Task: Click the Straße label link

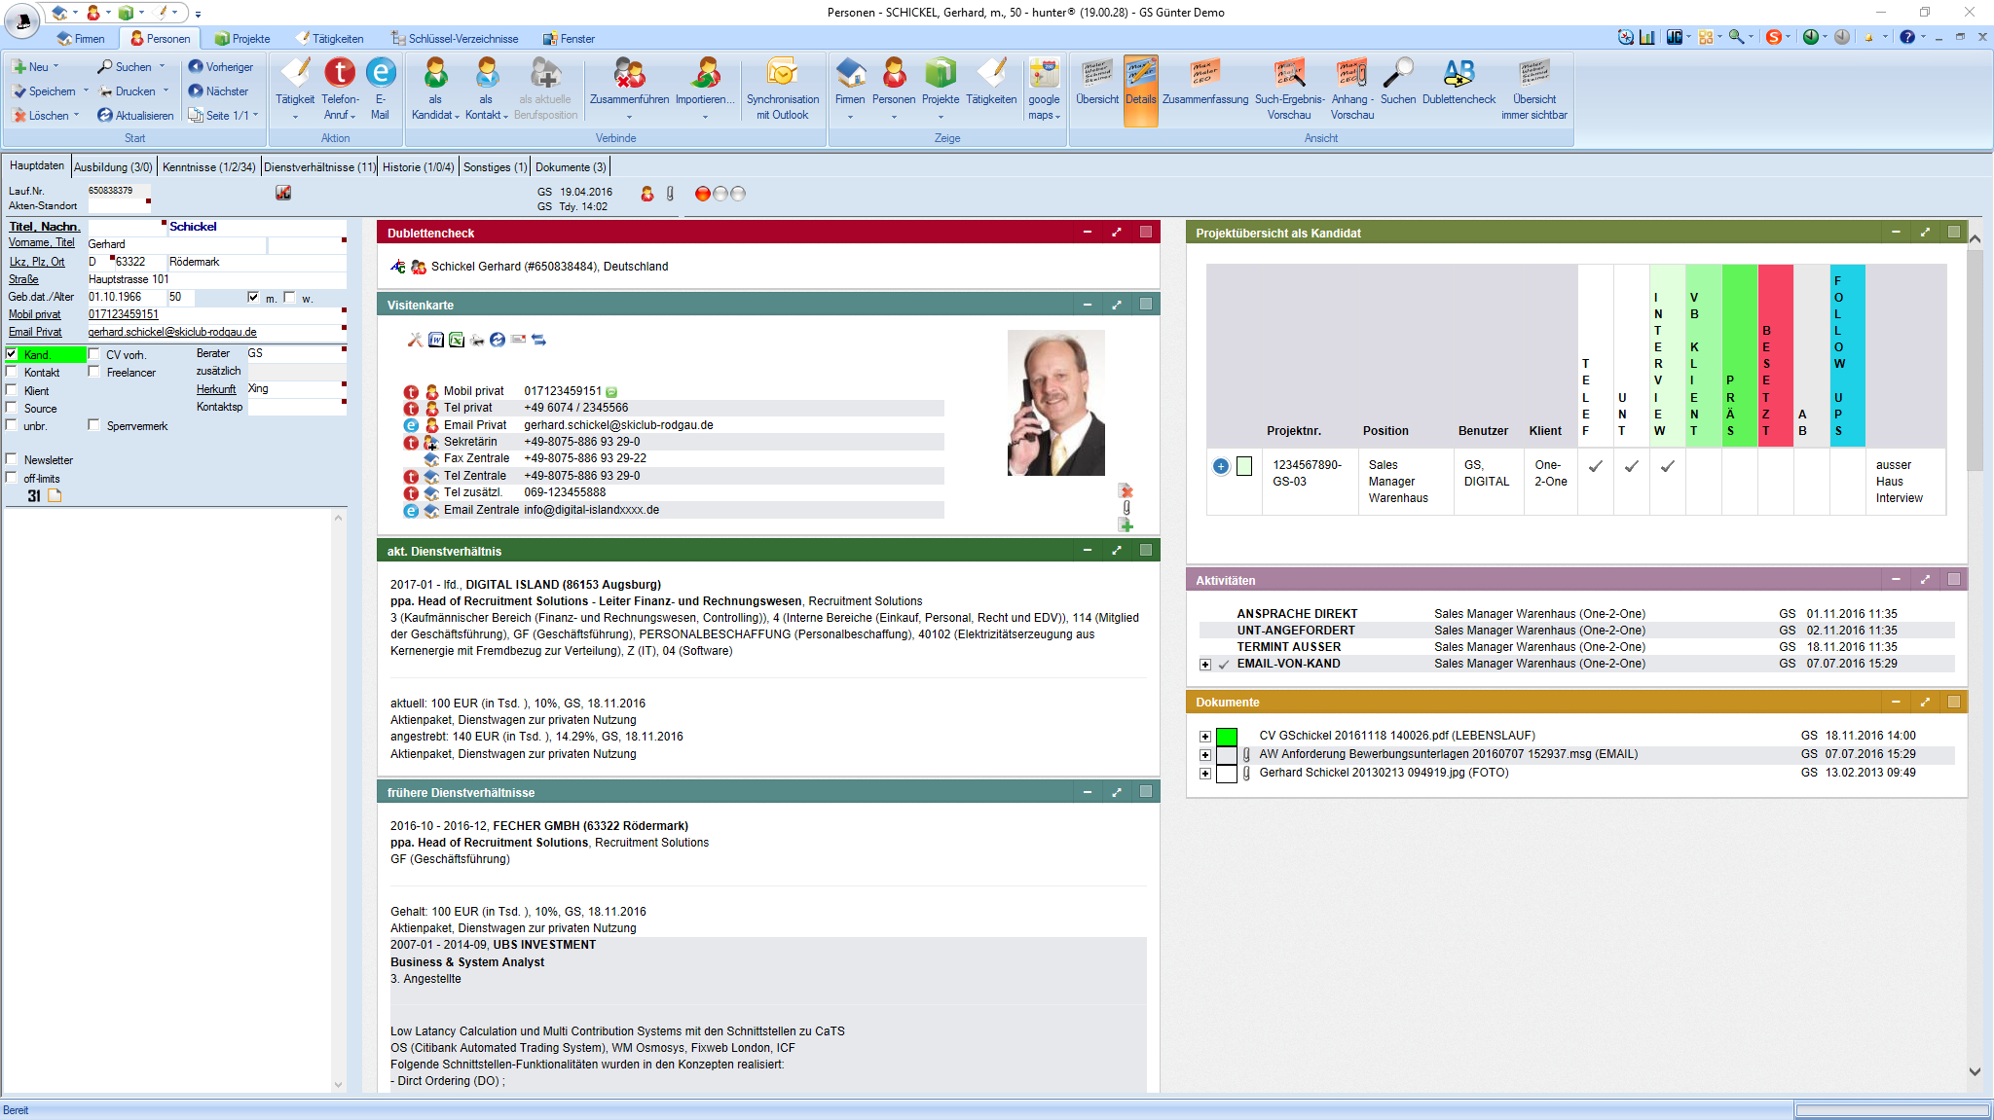Action: pyautogui.click(x=23, y=279)
